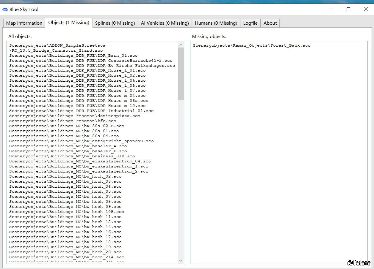
Task: Select kfc.sco in the objects list
Action: click(62, 121)
